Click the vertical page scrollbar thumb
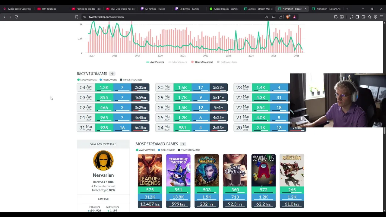This screenshot has width=386, height=217. coord(384,131)
